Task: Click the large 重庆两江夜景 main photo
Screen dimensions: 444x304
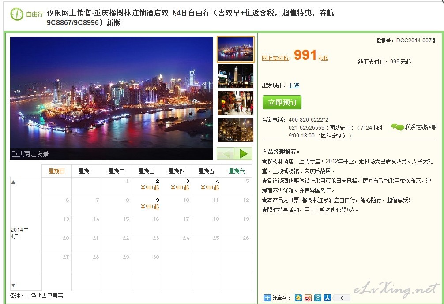Action: [x=112, y=98]
